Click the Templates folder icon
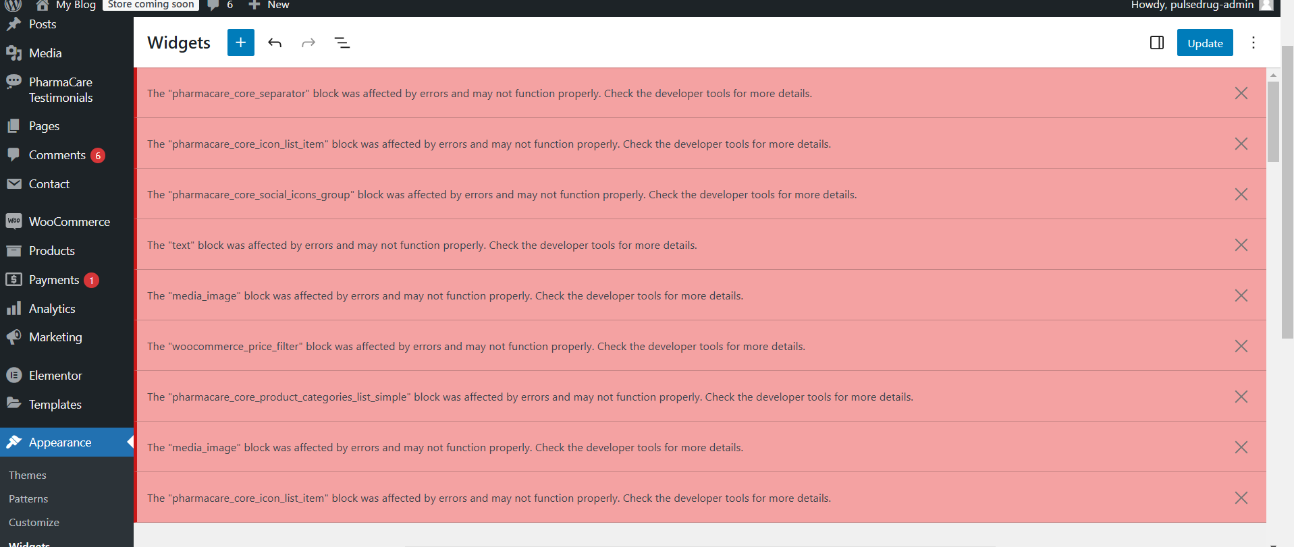The image size is (1294, 547). [14, 403]
